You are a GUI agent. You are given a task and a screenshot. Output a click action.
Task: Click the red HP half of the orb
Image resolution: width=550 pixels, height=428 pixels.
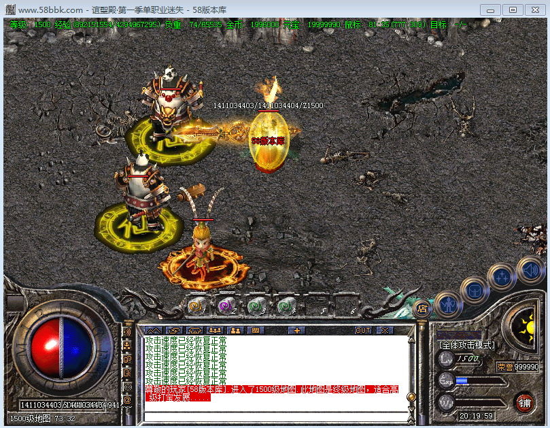tap(45, 348)
